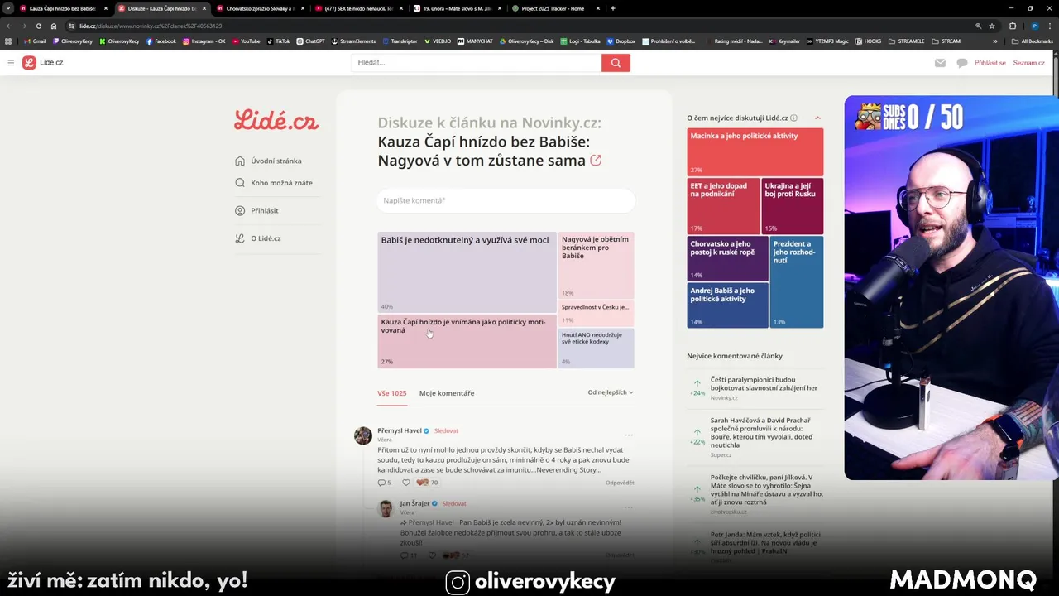This screenshot has height=596, width=1059.
Task: Click the Lidé.cz logo in the header
Action: (42, 63)
